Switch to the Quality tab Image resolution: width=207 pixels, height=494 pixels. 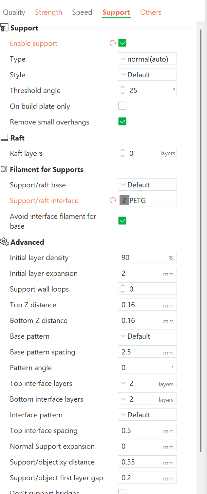click(x=14, y=12)
